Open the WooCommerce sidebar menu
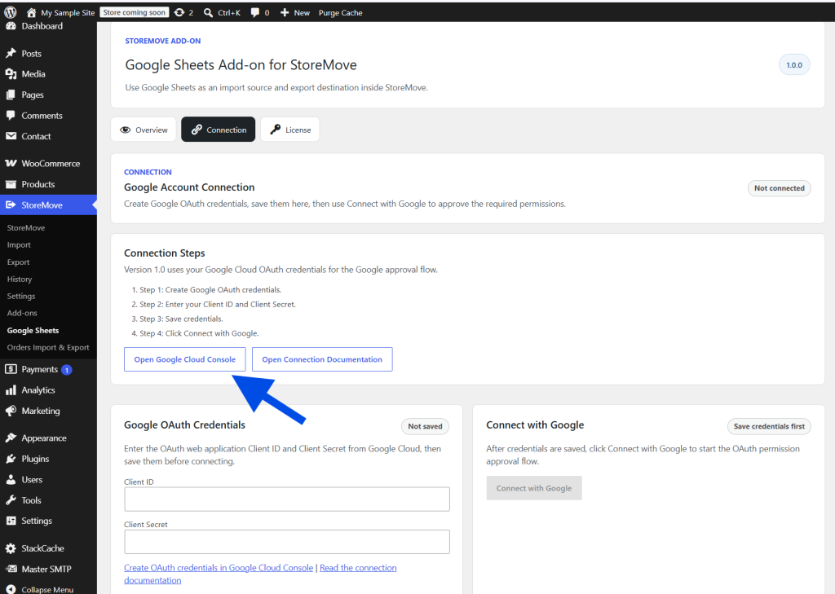Screen dimensions: 835x594 click(48, 164)
